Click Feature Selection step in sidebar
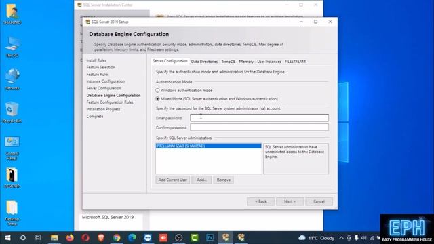This screenshot has width=434, height=244. click(101, 67)
